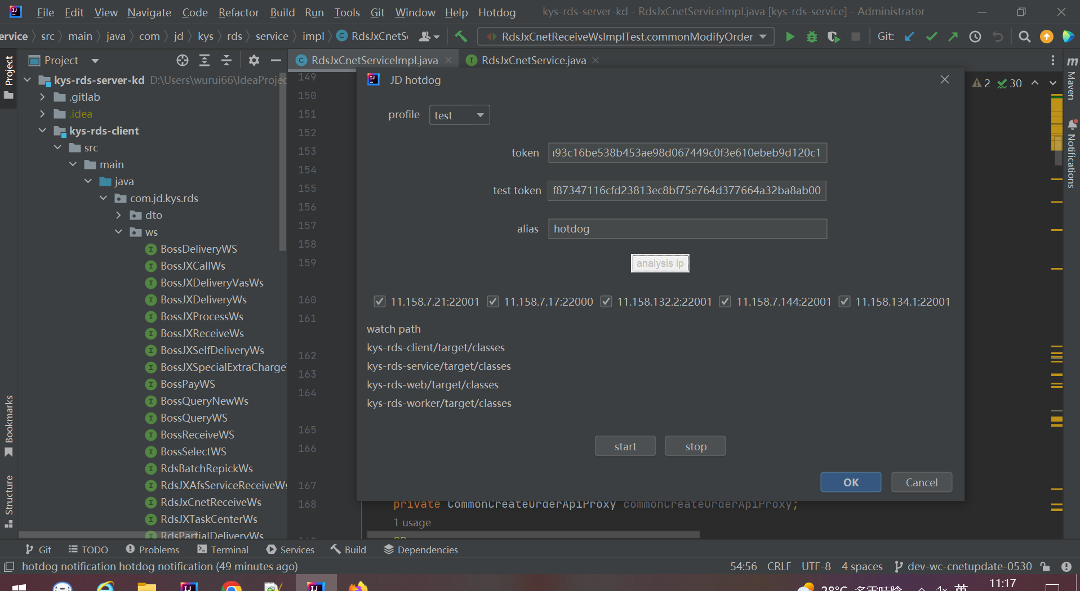Open the Hotdog menu
Viewport: 1080px width, 591px height.
click(497, 12)
